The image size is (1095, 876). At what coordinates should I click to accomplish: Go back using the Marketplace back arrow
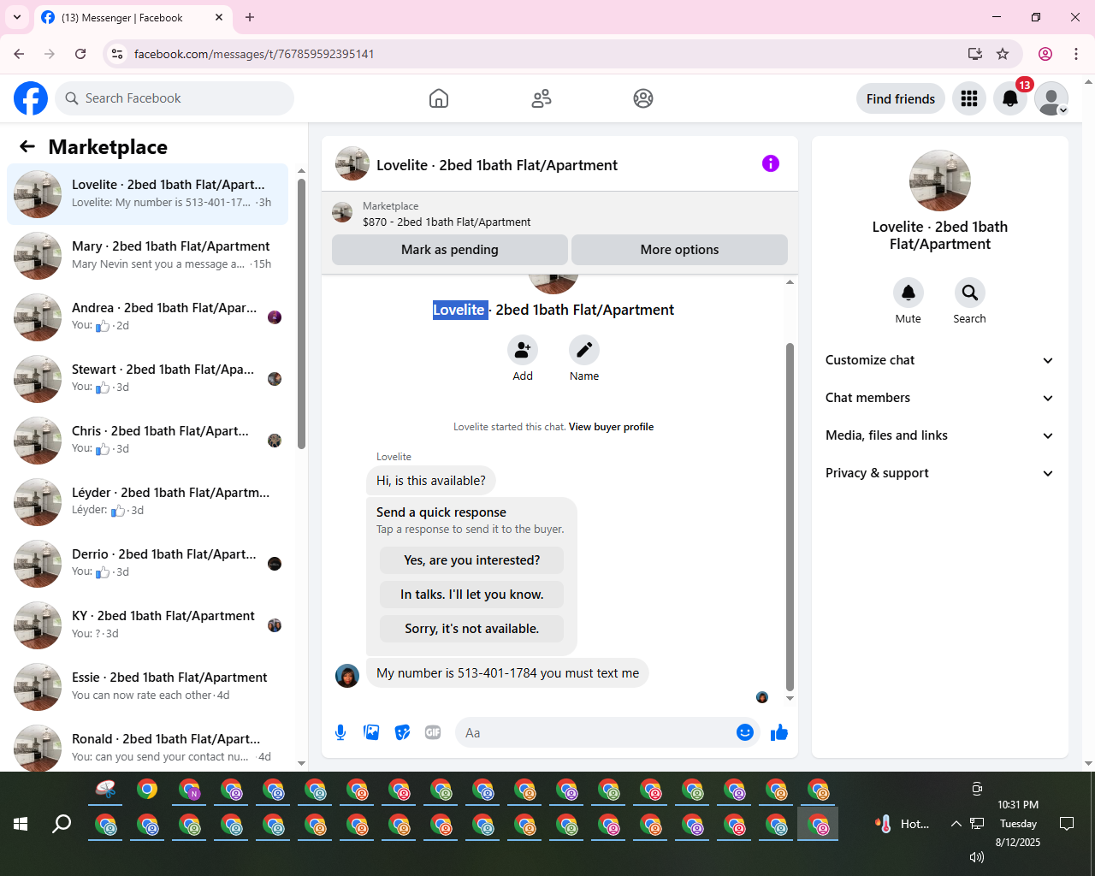click(x=27, y=146)
